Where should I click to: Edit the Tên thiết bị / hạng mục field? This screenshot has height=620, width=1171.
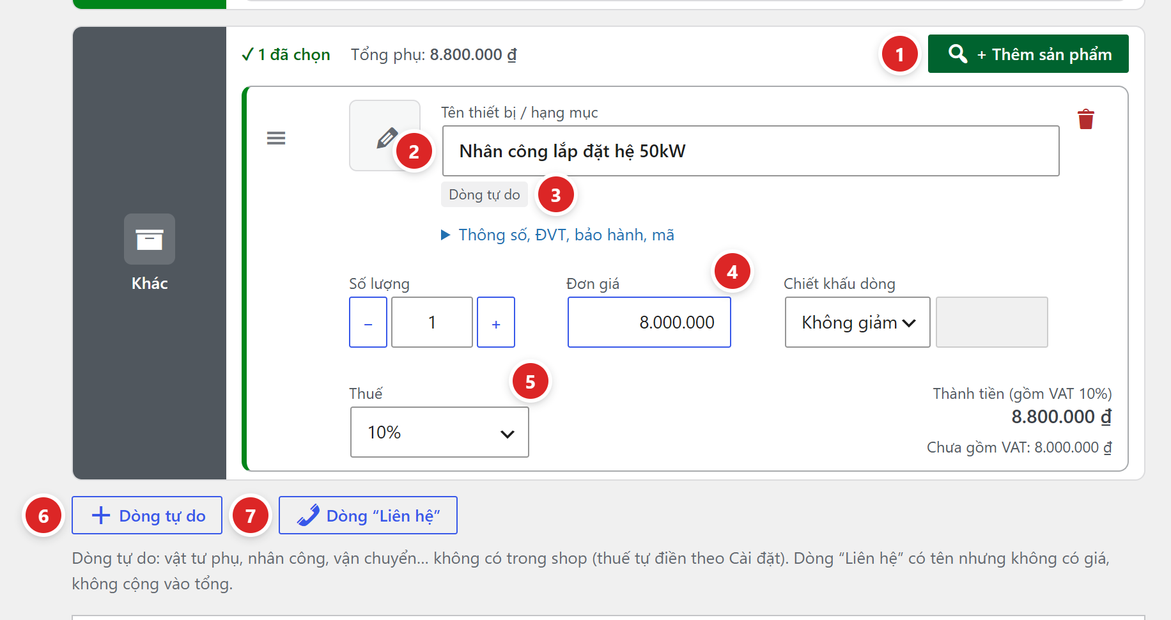[x=750, y=151]
